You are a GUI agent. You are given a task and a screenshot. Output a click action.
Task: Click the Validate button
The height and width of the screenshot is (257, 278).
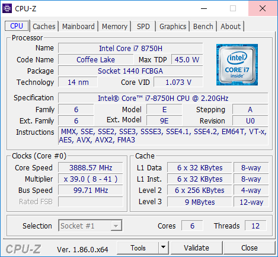[x=196, y=248]
